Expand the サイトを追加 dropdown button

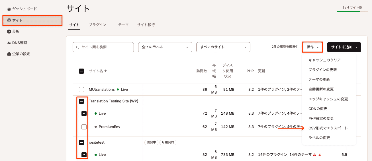tap(344, 47)
